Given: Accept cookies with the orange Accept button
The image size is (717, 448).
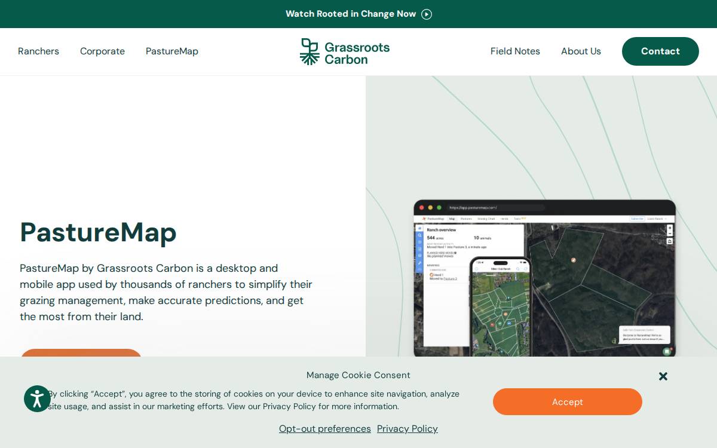Looking at the screenshot, I should [x=568, y=402].
